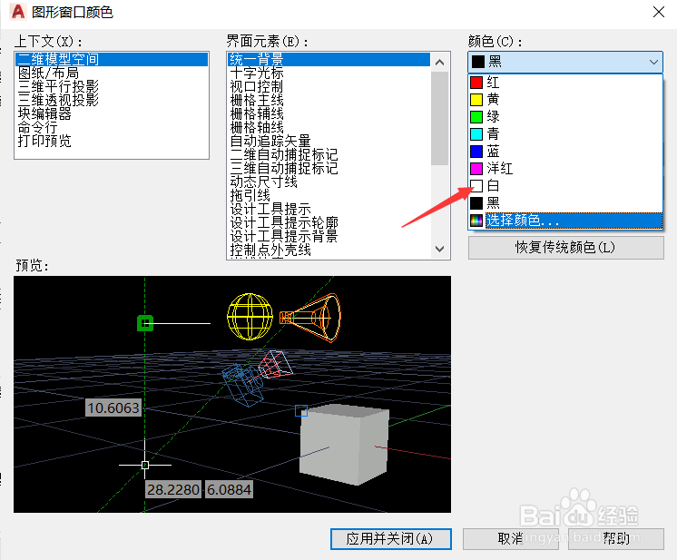
Task: Select 二维自动捕捉标记 interface element
Action: (x=329, y=154)
